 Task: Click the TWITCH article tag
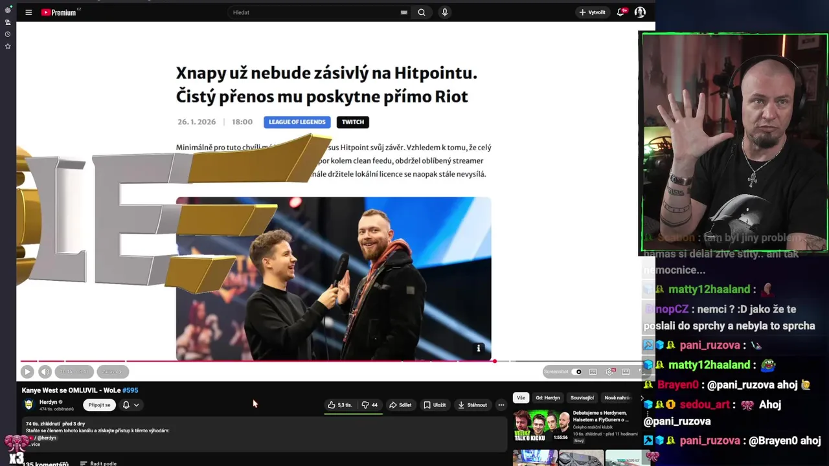pos(353,122)
